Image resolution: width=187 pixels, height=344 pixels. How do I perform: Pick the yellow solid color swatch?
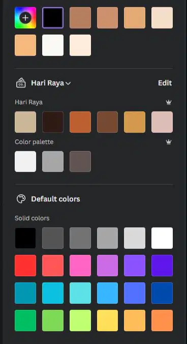tap(107, 321)
